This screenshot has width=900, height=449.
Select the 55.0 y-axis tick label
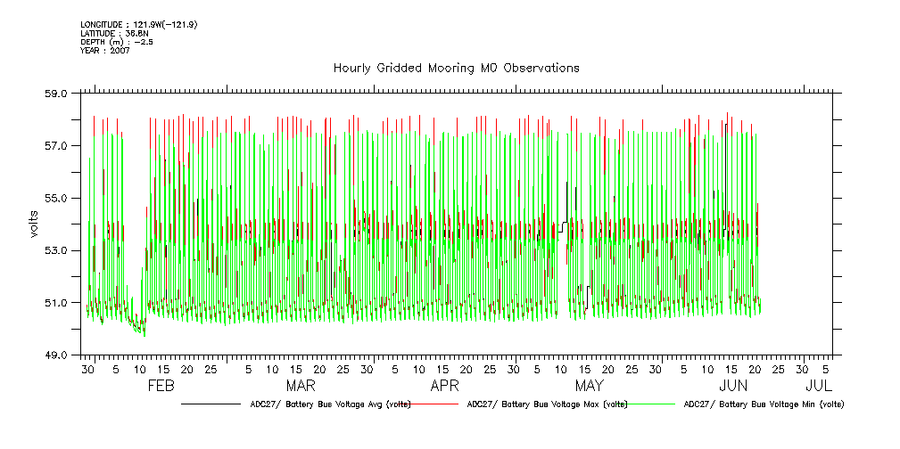[x=56, y=198]
